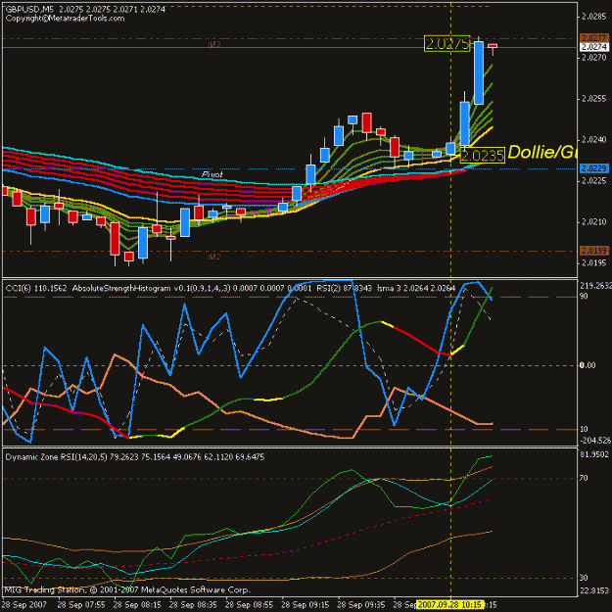Click the M2 level label
The width and height of the screenshot is (612, 612).
pos(213,257)
